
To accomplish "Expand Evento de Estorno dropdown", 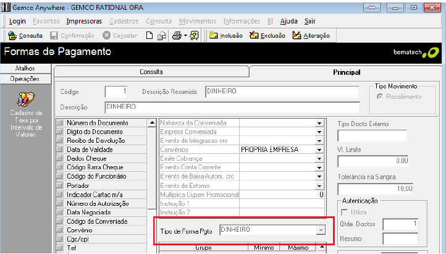I will pyautogui.click(x=319, y=185).
